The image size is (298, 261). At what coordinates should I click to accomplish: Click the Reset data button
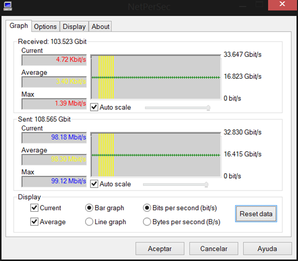(256, 214)
